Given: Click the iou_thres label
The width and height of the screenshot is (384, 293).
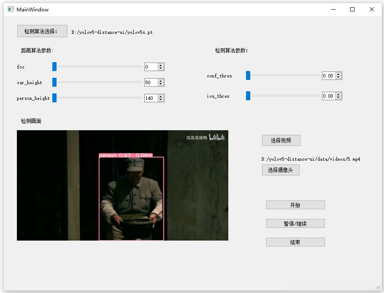Looking at the screenshot, I should pos(218,96).
